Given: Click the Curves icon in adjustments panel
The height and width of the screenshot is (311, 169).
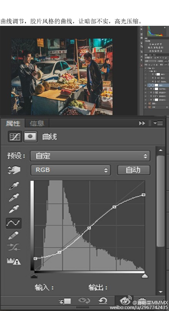Looking at the screenshot, I should coord(156,44).
